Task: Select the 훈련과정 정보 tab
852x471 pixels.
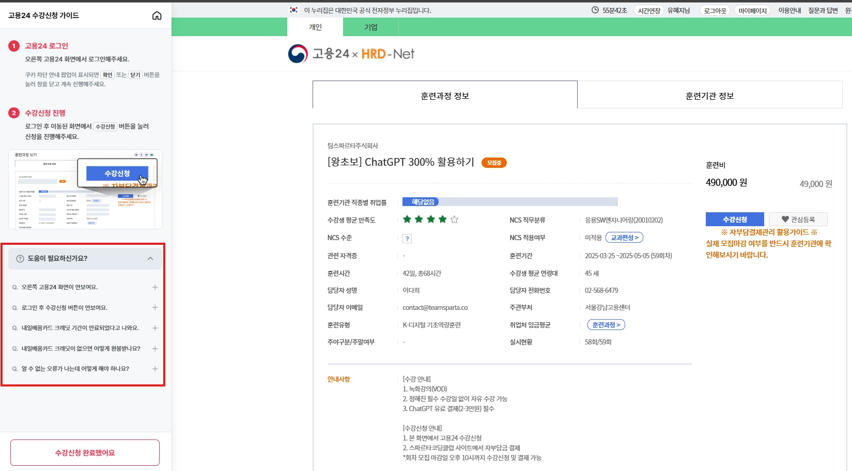Action: pos(445,95)
